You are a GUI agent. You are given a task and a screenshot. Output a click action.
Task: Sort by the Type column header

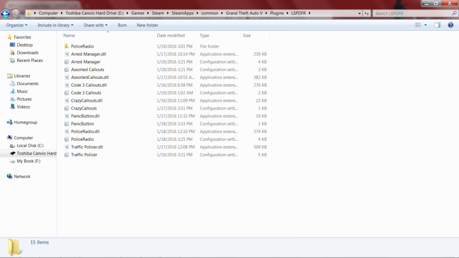pos(204,35)
